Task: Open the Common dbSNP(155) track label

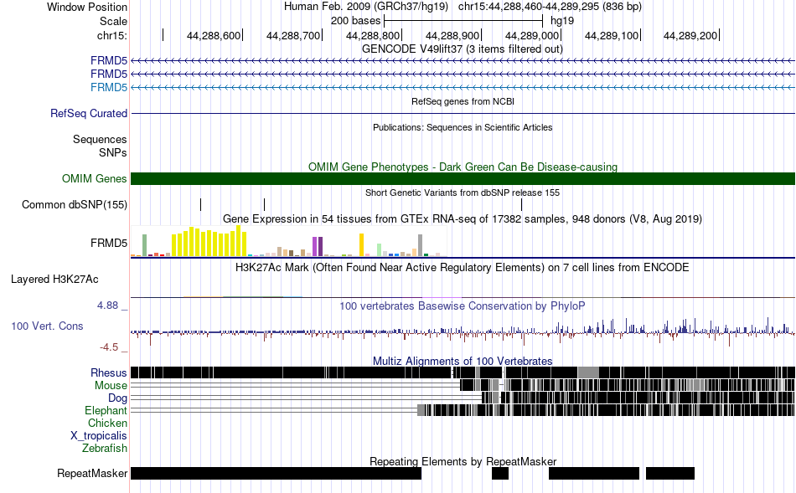Action: click(x=74, y=204)
